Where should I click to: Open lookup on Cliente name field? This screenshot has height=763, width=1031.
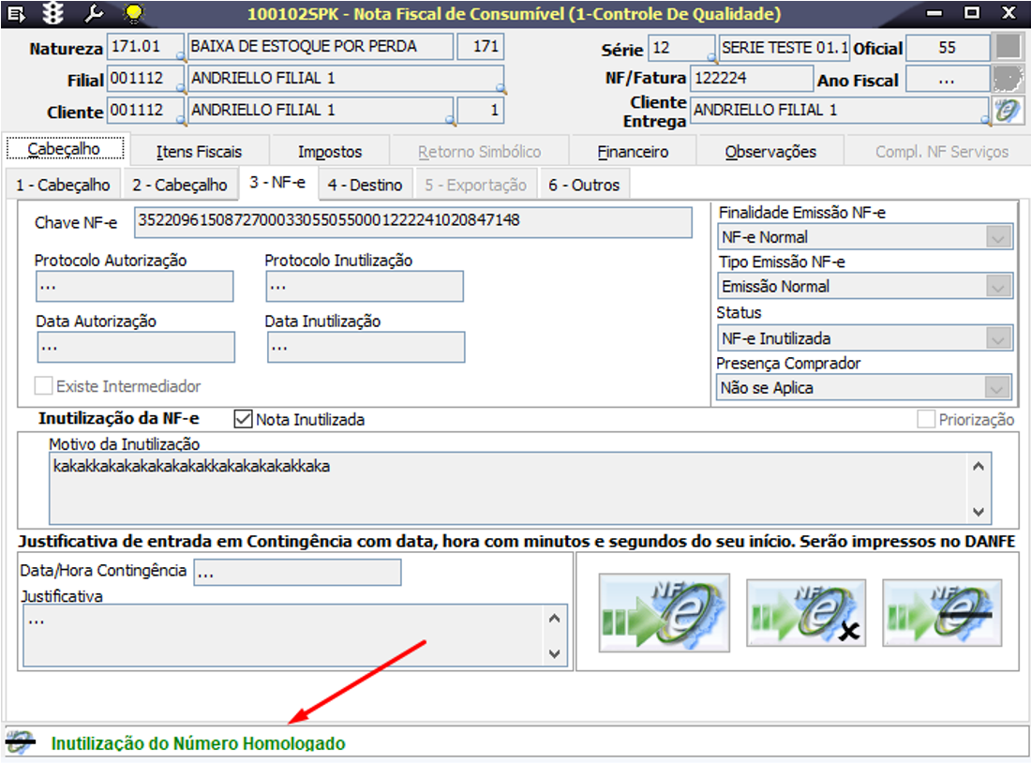(x=450, y=120)
